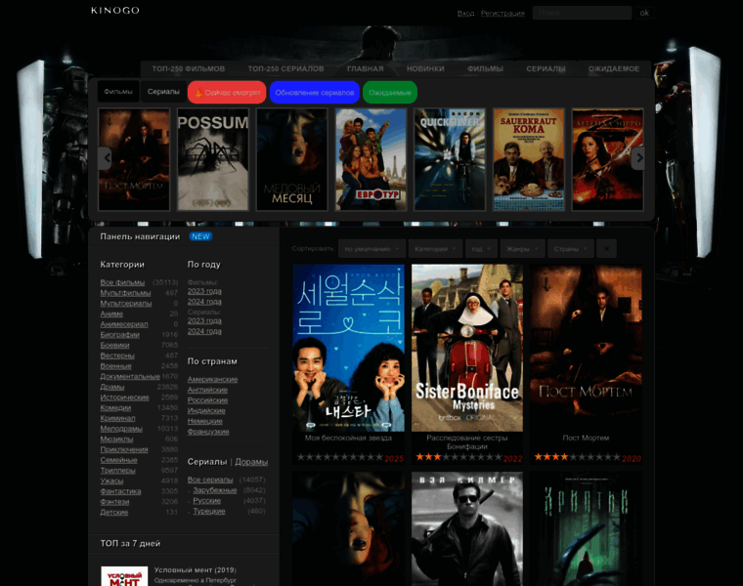Click the ok search button
The width and height of the screenshot is (743, 586).
(644, 13)
